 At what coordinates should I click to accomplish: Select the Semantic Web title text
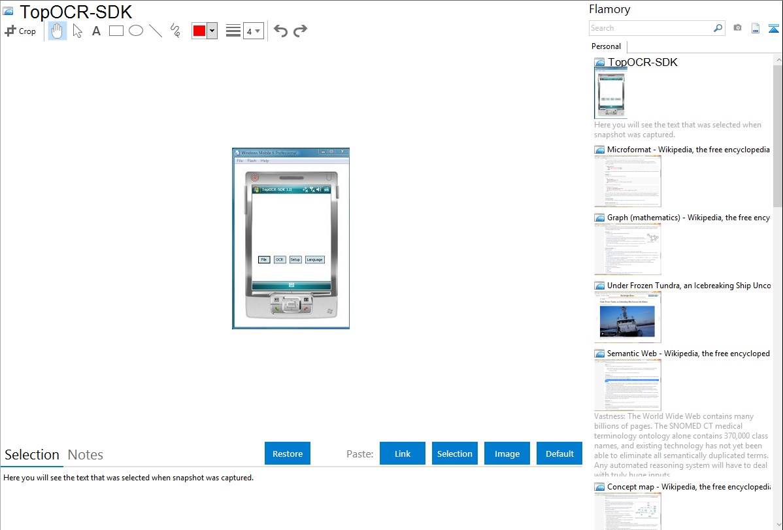pyautogui.click(x=688, y=354)
